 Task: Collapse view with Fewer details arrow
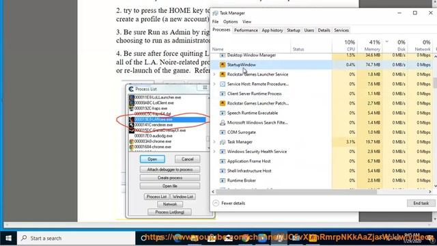click(216, 203)
